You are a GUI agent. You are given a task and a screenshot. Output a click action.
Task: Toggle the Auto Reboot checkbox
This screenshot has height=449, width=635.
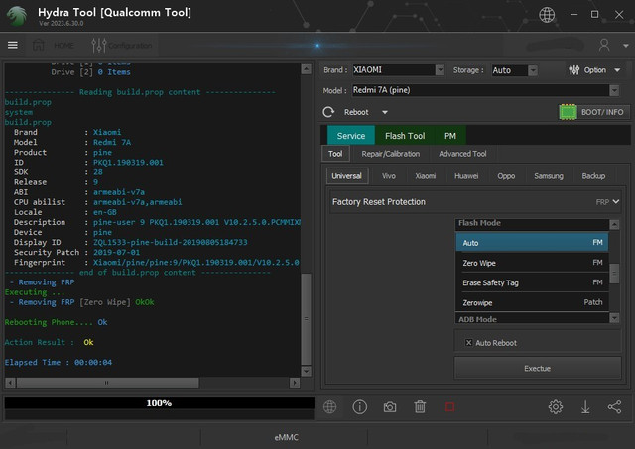pyautogui.click(x=468, y=343)
